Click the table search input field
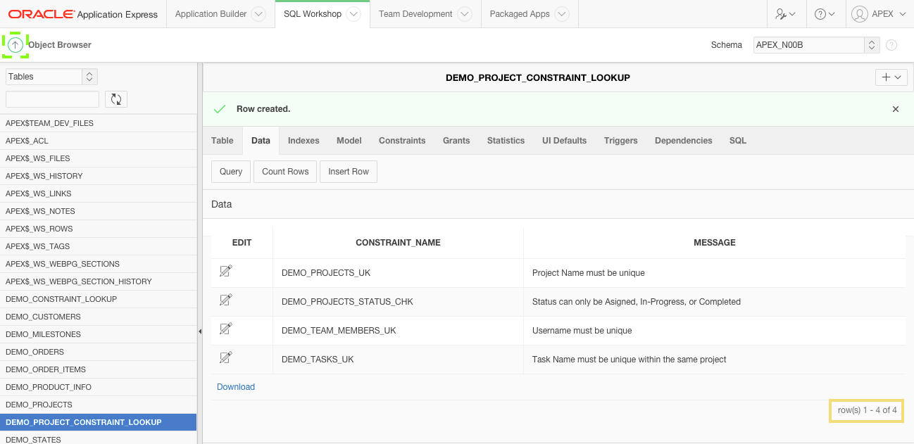Image resolution: width=914 pixels, height=444 pixels. coord(51,99)
